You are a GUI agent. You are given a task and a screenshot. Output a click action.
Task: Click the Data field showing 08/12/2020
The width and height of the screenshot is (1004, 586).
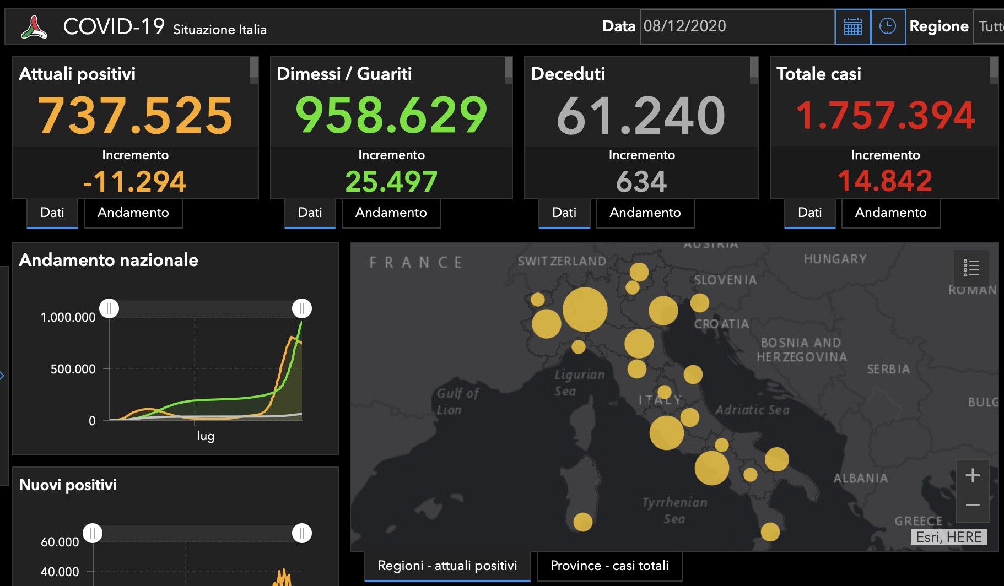click(737, 26)
